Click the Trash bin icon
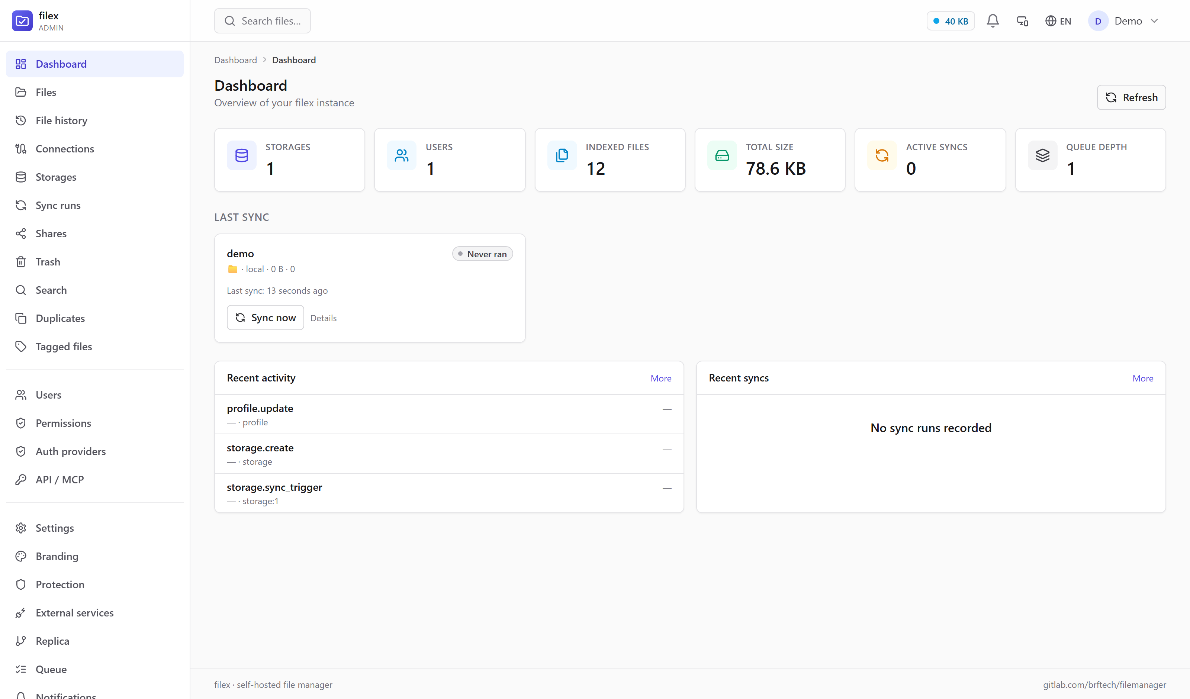1190x699 pixels. tap(21, 262)
